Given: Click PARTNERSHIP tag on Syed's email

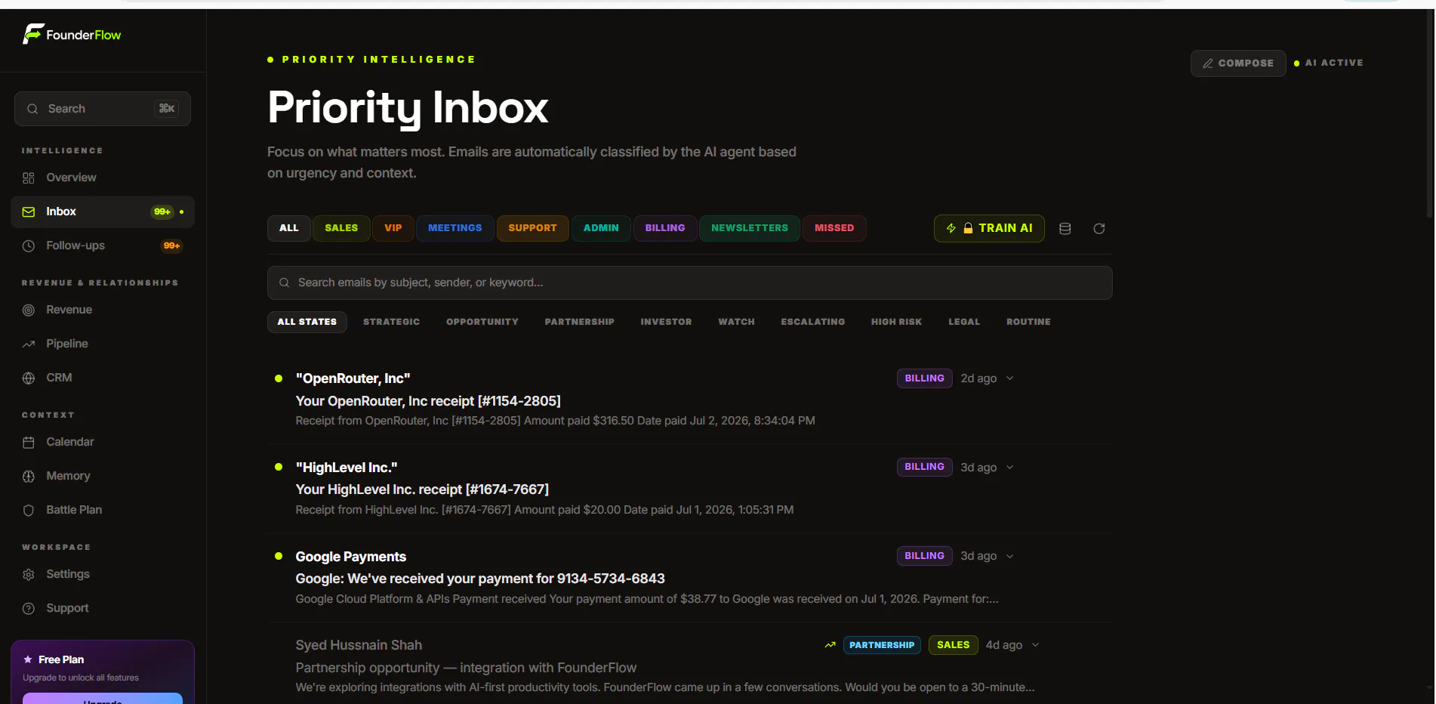Looking at the screenshot, I should pos(882,645).
